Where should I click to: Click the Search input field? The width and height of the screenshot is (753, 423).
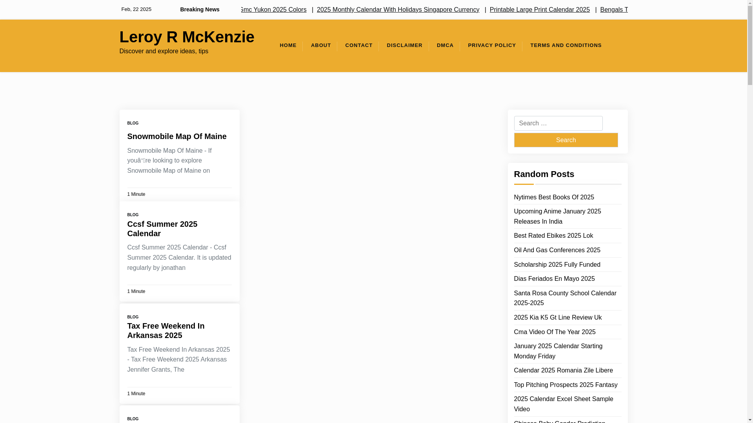[x=558, y=123]
